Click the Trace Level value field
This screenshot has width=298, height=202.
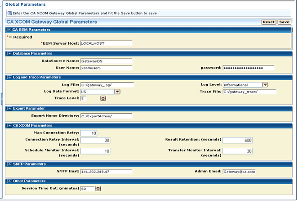pyautogui.click(x=83, y=99)
